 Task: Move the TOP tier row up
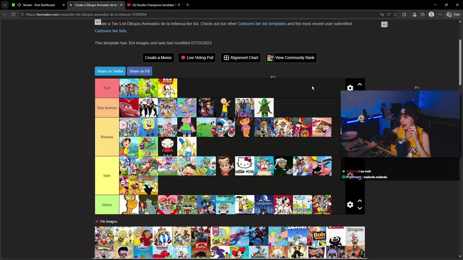click(x=360, y=84)
